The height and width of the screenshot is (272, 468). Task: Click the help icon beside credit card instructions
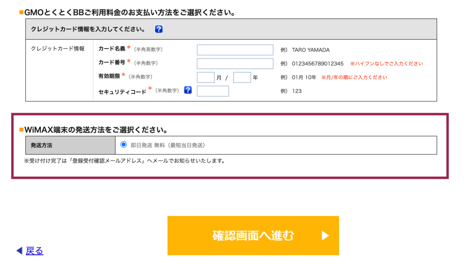click(x=158, y=29)
